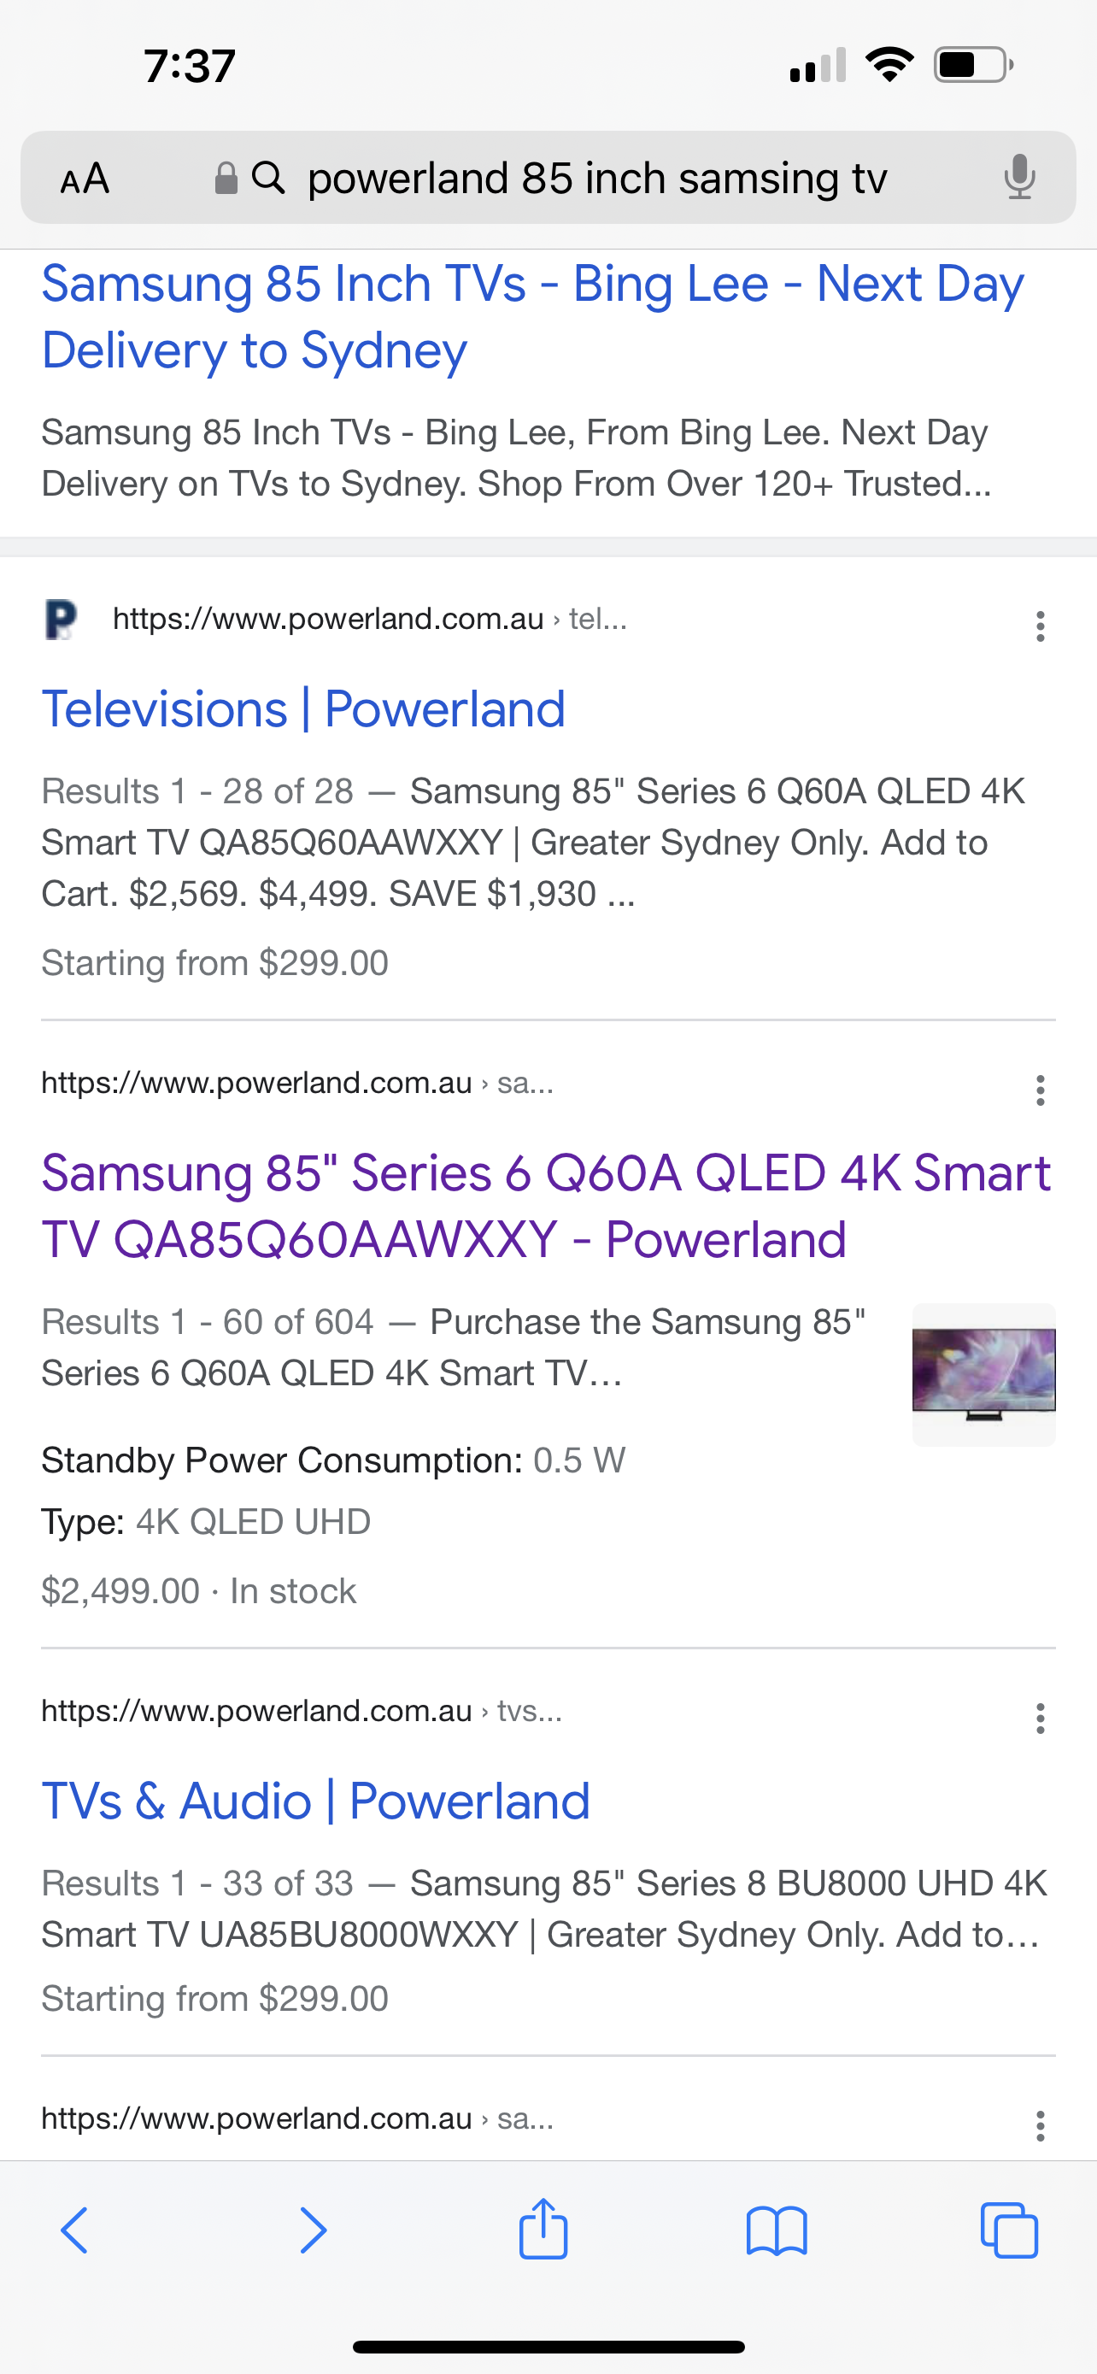The image size is (1097, 2374).
Task: Tap the powerland.com.au televisions URL breadcrumb
Action: coord(368,620)
